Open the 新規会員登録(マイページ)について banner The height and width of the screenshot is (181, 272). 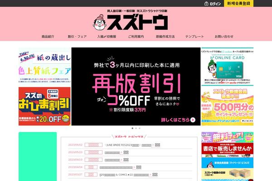(x=227, y=163)
